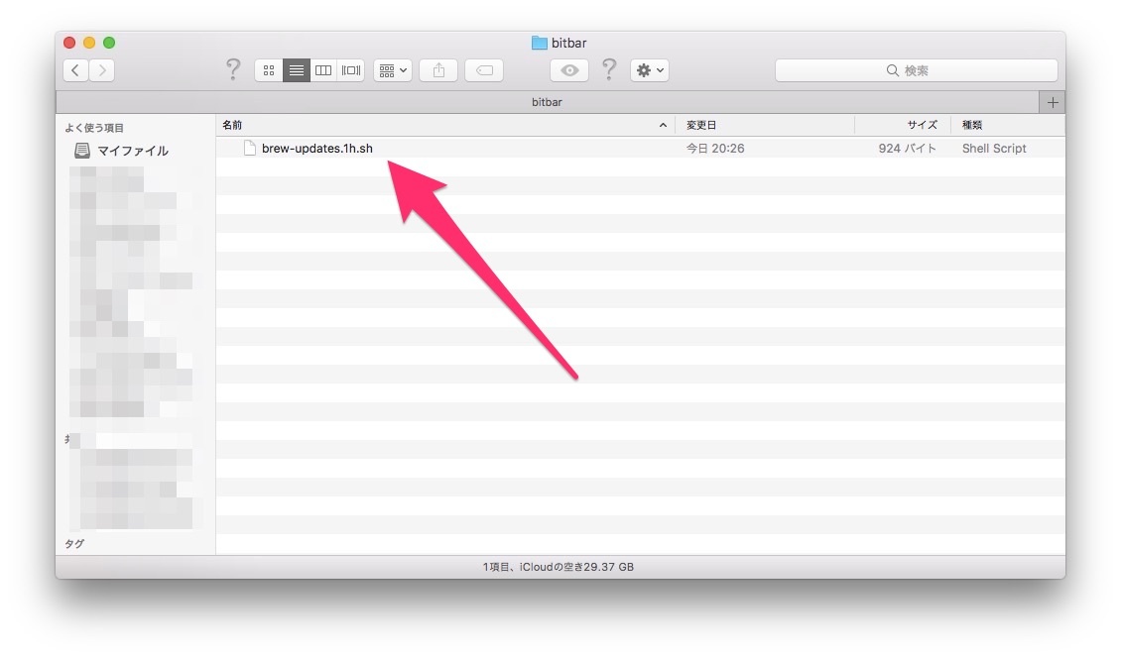Select the brew-updates.1h.sh file
This screenshot has height=658, width=1121.
click(x=316, y=149)
